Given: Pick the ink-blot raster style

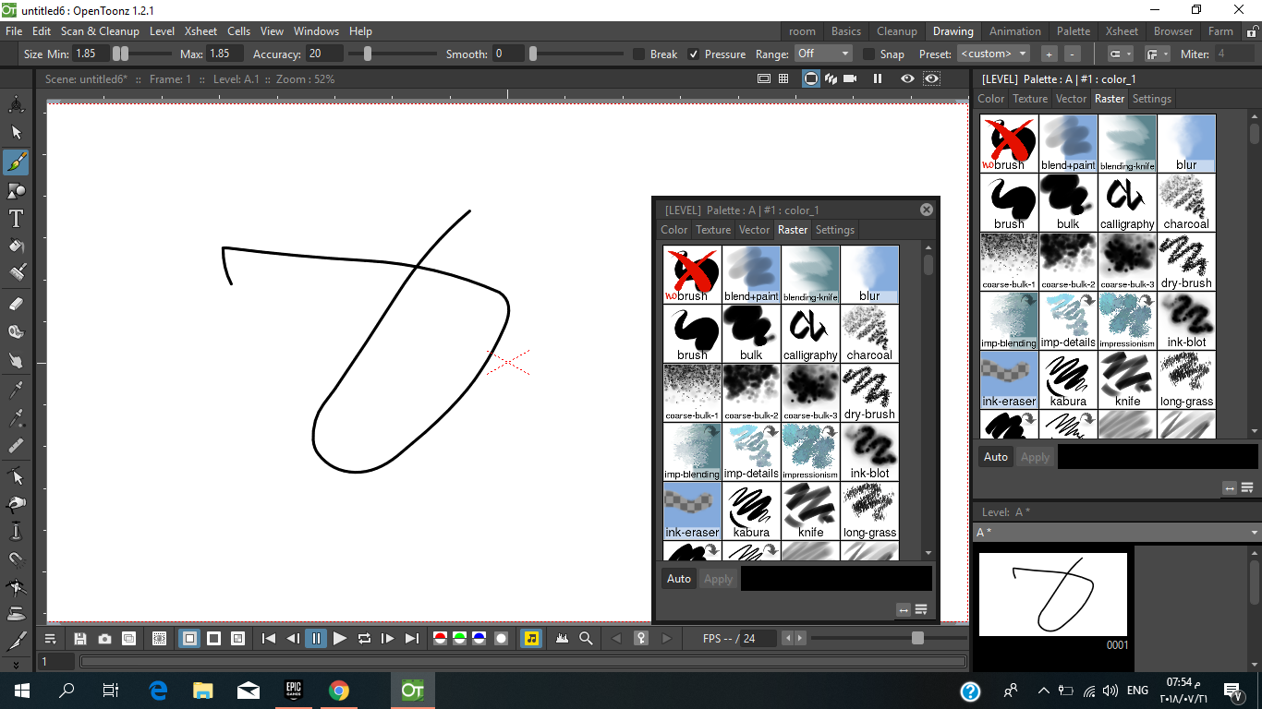Looking at the screenshot, I should [869, 451].
